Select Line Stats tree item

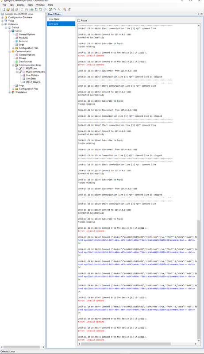tap(31, 79)
